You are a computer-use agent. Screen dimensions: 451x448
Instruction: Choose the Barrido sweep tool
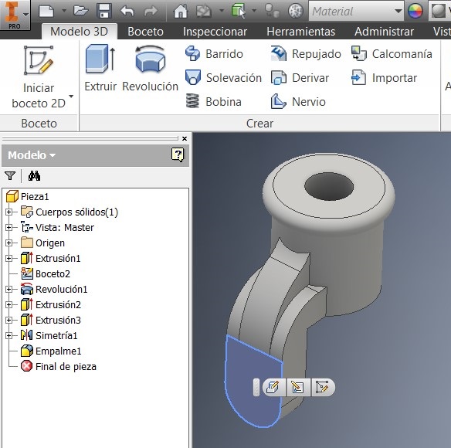pyautogui.click(x=214, y=54)
